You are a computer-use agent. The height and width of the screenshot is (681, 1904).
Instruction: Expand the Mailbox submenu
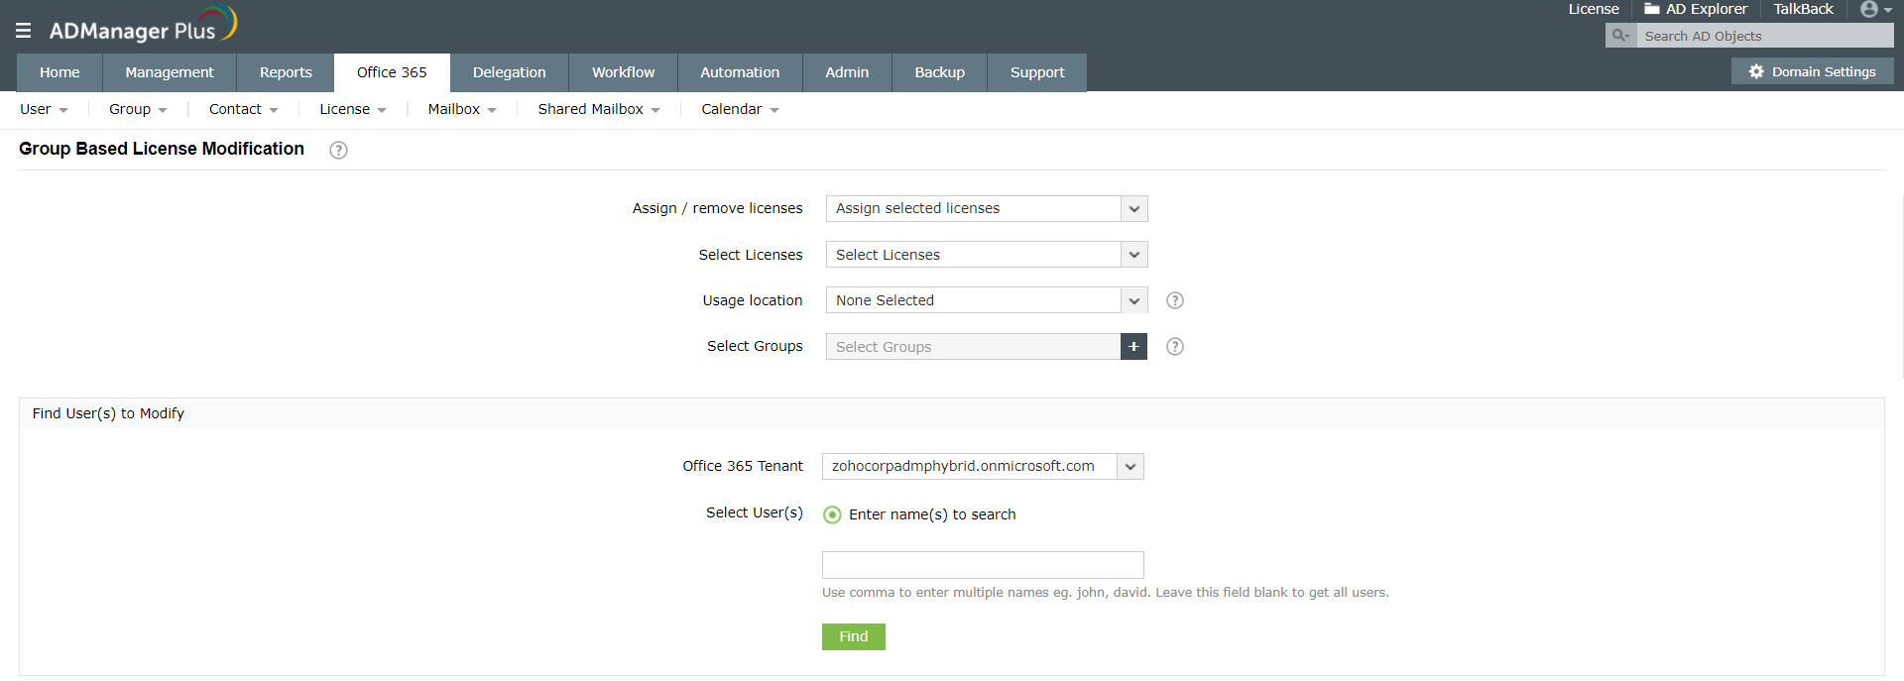(x=462, y=109)
